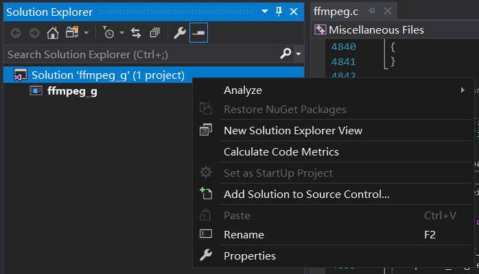Switch to the ffmpeg.c editor tab
The width and height of the screenshot is (479, 274).
click(x=336, y=12)
